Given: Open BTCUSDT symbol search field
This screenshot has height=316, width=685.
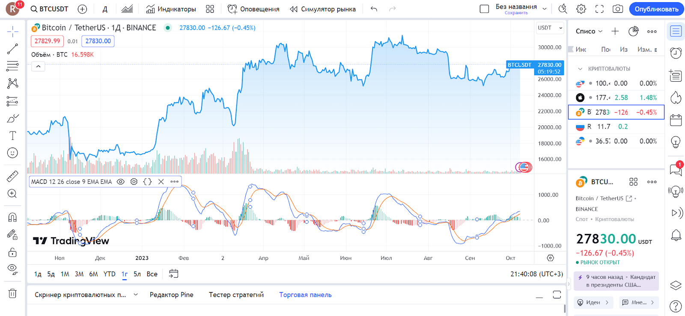Looking at the screenshot, I should click(50, 9).
